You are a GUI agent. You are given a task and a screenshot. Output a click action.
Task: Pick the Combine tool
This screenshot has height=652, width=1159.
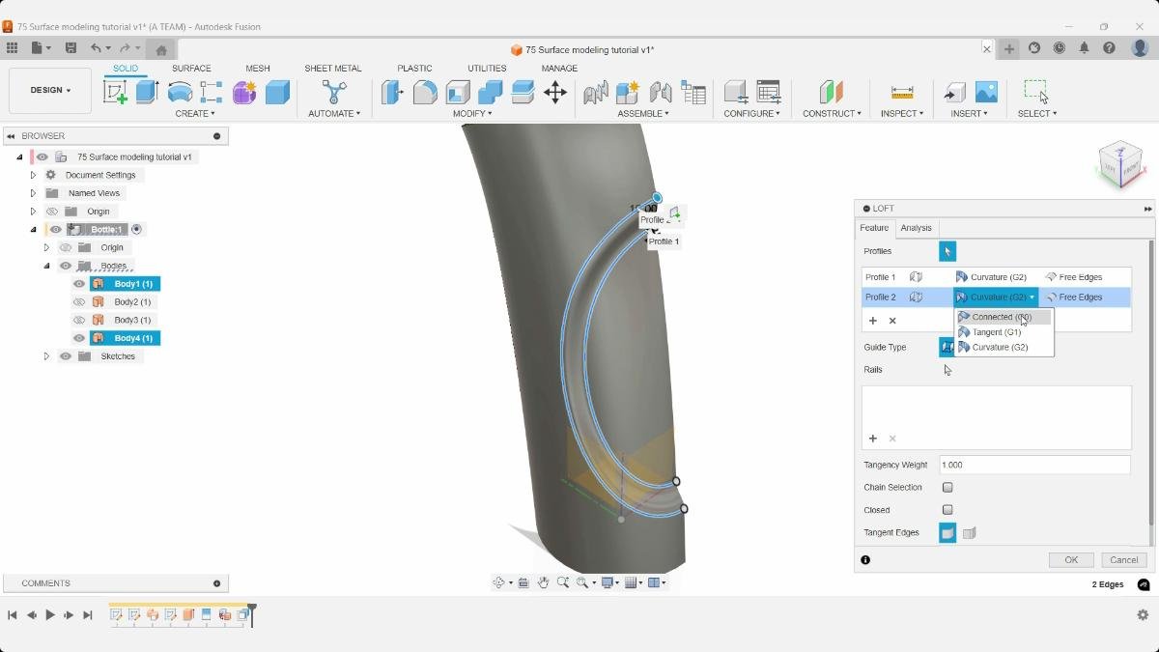pos(490,92)
